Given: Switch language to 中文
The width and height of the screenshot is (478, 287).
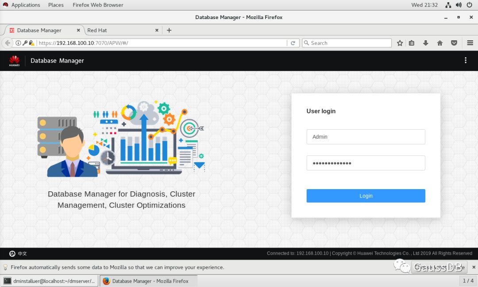Looking at the screenshot, I should pos(18,254).
